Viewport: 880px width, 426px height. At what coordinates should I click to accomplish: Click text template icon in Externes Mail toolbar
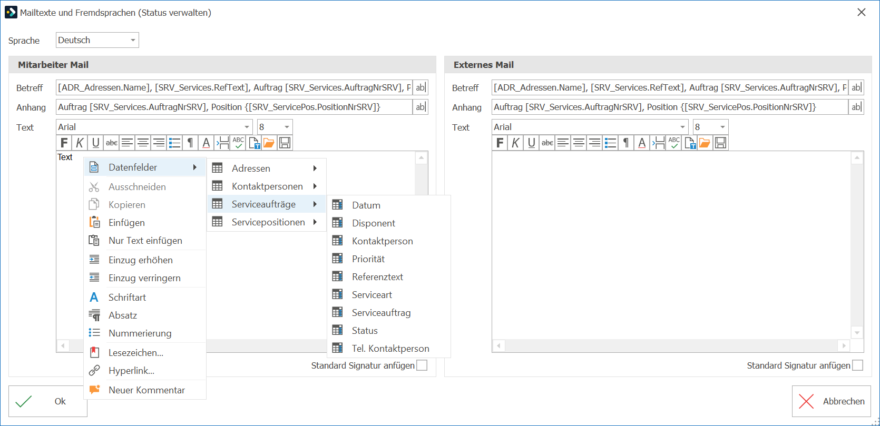pyautogui.click(x=690, y=143)
